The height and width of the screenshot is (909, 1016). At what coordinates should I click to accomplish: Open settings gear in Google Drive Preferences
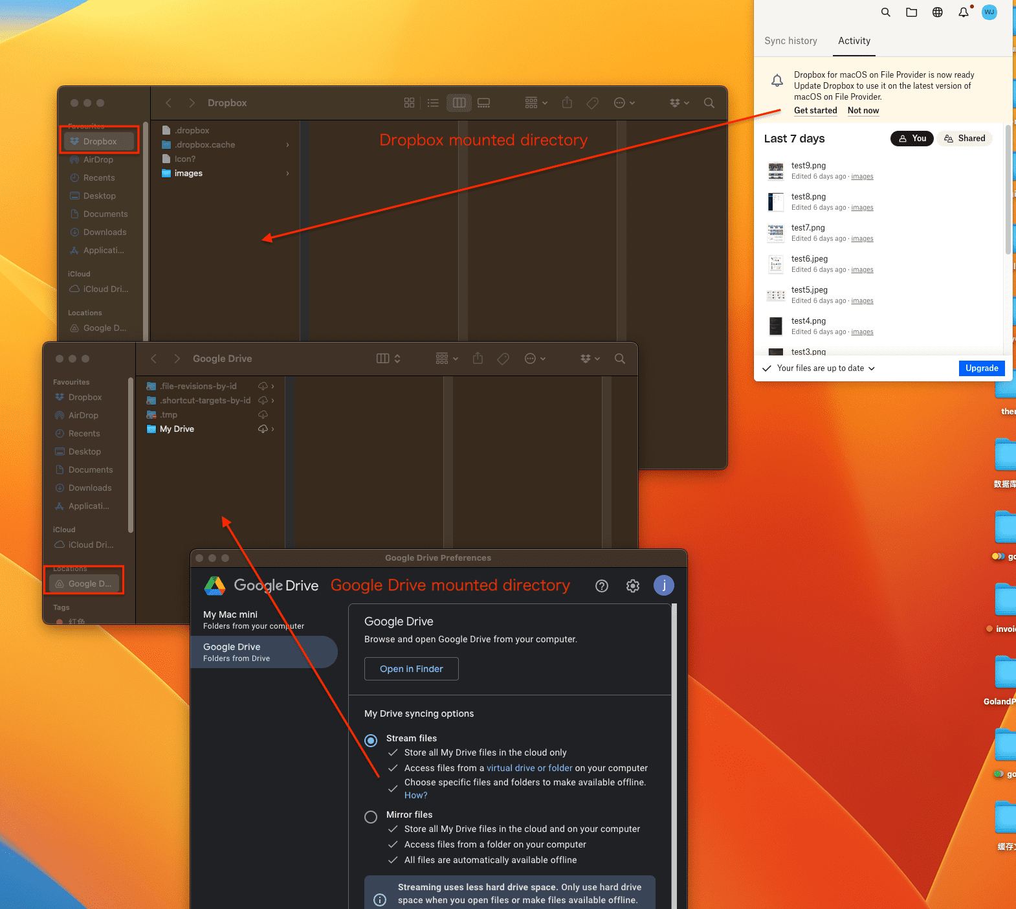pos(633,586)
